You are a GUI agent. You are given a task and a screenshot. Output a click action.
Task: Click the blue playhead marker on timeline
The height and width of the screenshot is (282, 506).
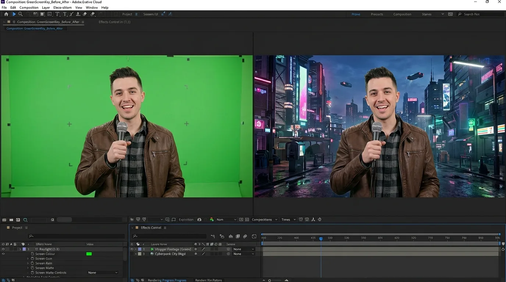321,239
